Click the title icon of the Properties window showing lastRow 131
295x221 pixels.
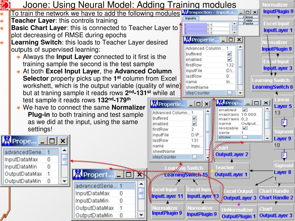tap(154, 104)
